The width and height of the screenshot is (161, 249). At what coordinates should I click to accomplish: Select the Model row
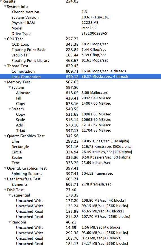pyautogui.click(x=80, y=28)
